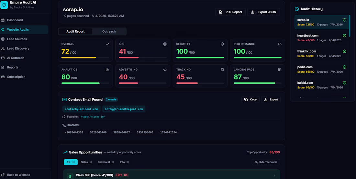Filter opportunities by Sales tab
356x179 pixels.
click(x=86, y=162)
